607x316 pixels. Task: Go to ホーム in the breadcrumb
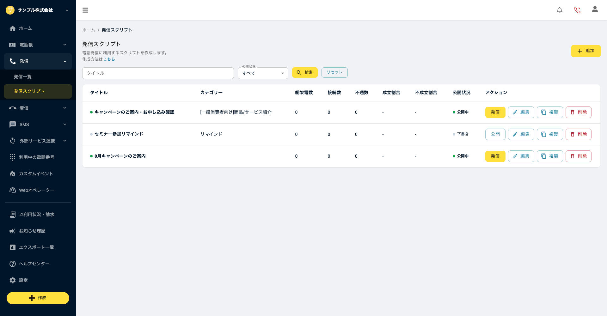click(x=89, y=30)
